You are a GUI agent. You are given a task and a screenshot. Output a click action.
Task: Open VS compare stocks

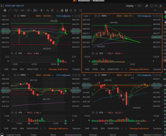[x=156, y=6]
